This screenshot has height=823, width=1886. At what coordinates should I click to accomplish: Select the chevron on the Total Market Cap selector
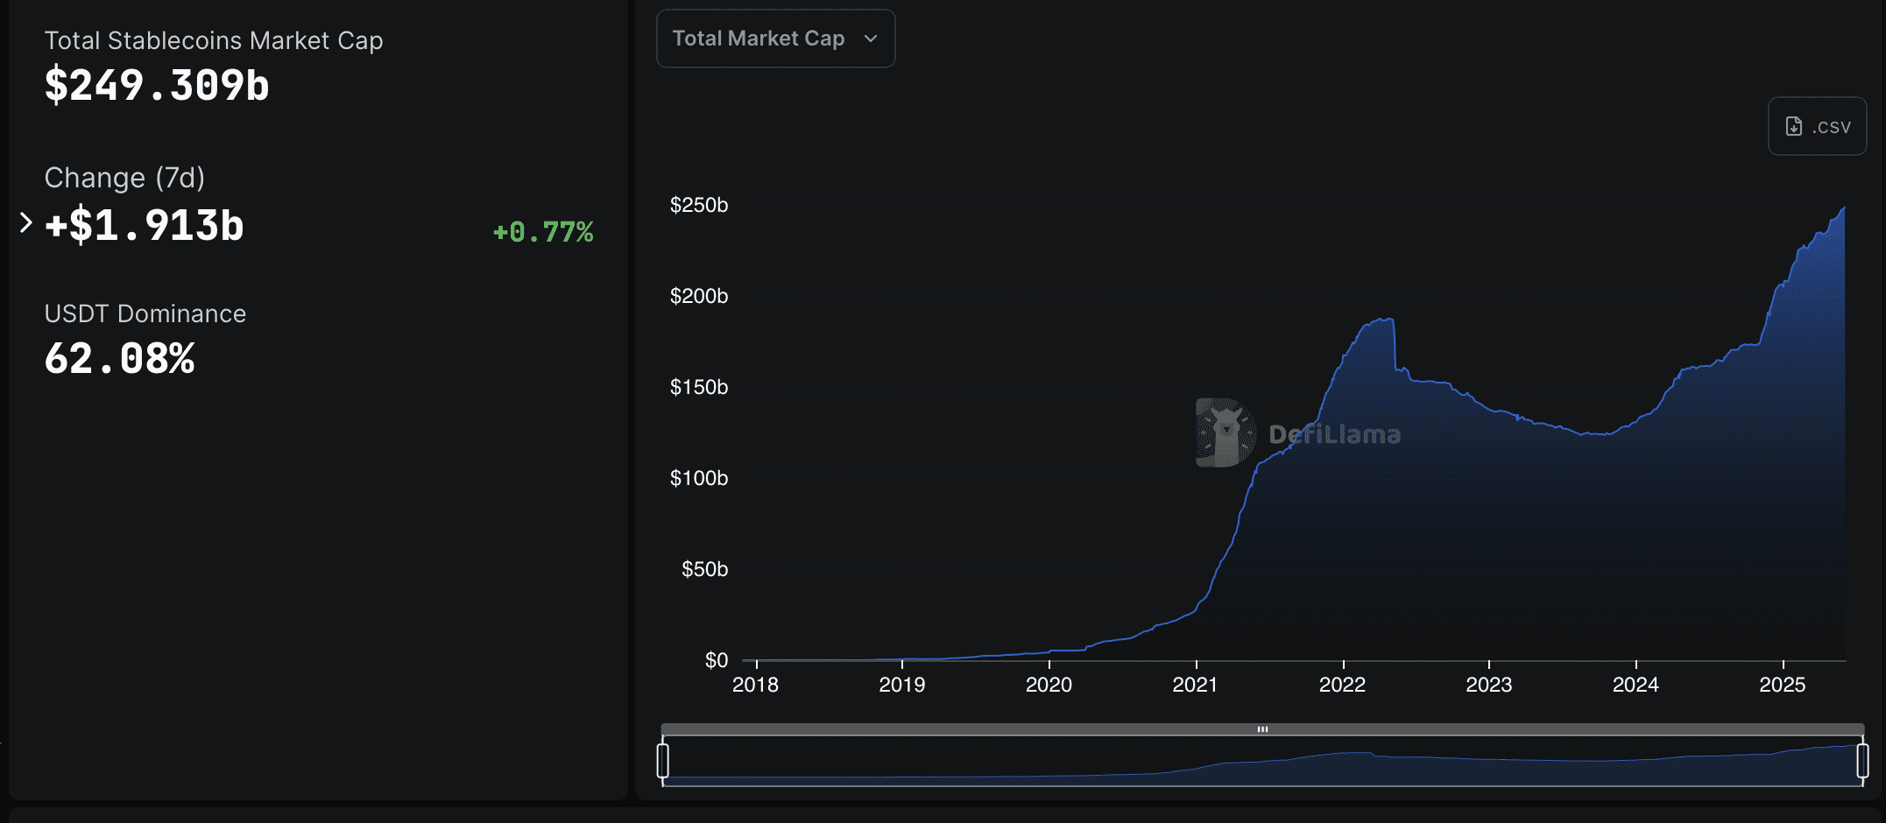pyautogui.click(x=870, y=39)
